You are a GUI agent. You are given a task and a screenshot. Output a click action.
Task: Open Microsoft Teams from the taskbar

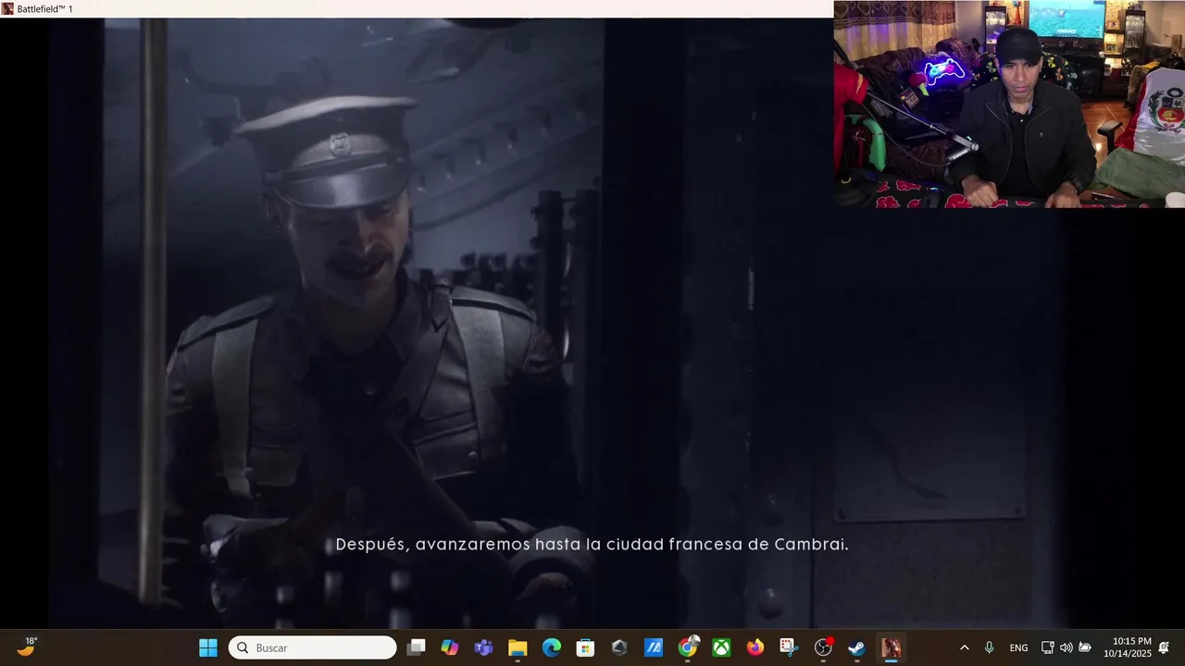tap(483, 647)
